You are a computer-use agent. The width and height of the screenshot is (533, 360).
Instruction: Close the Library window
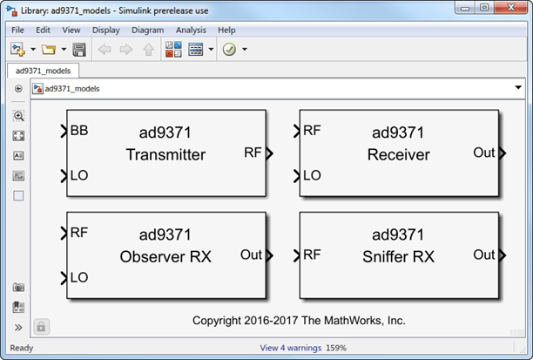[x=511, y=8]
